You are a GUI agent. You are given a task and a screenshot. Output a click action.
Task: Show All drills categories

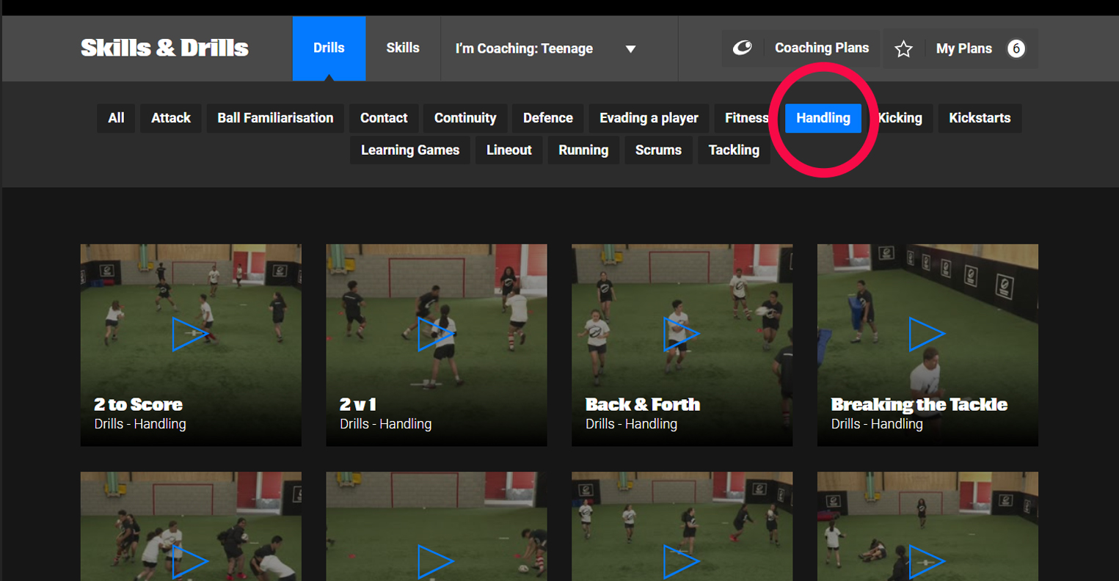(116, 118)
